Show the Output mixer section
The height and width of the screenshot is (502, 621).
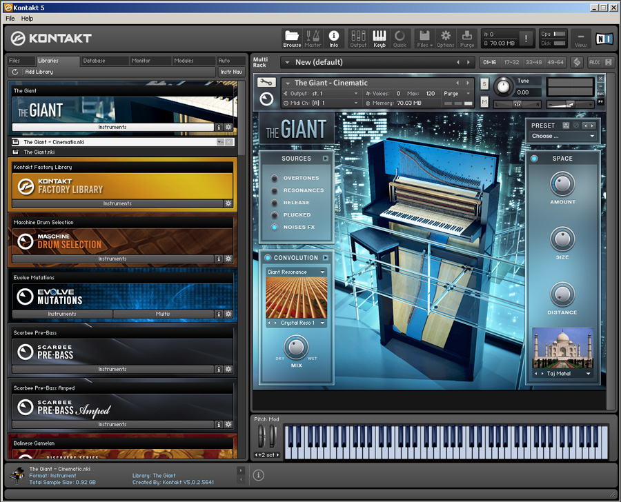[x=358, y=39]
